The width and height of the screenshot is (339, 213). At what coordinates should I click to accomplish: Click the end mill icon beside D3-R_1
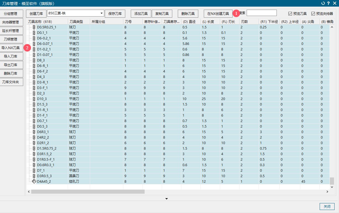click(34, 82)
